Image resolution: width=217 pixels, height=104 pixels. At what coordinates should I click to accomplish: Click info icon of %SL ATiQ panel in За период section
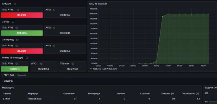pyautogui.click(x=17, y=45)
